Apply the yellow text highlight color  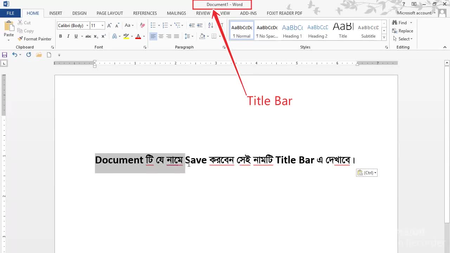[126, 36]
